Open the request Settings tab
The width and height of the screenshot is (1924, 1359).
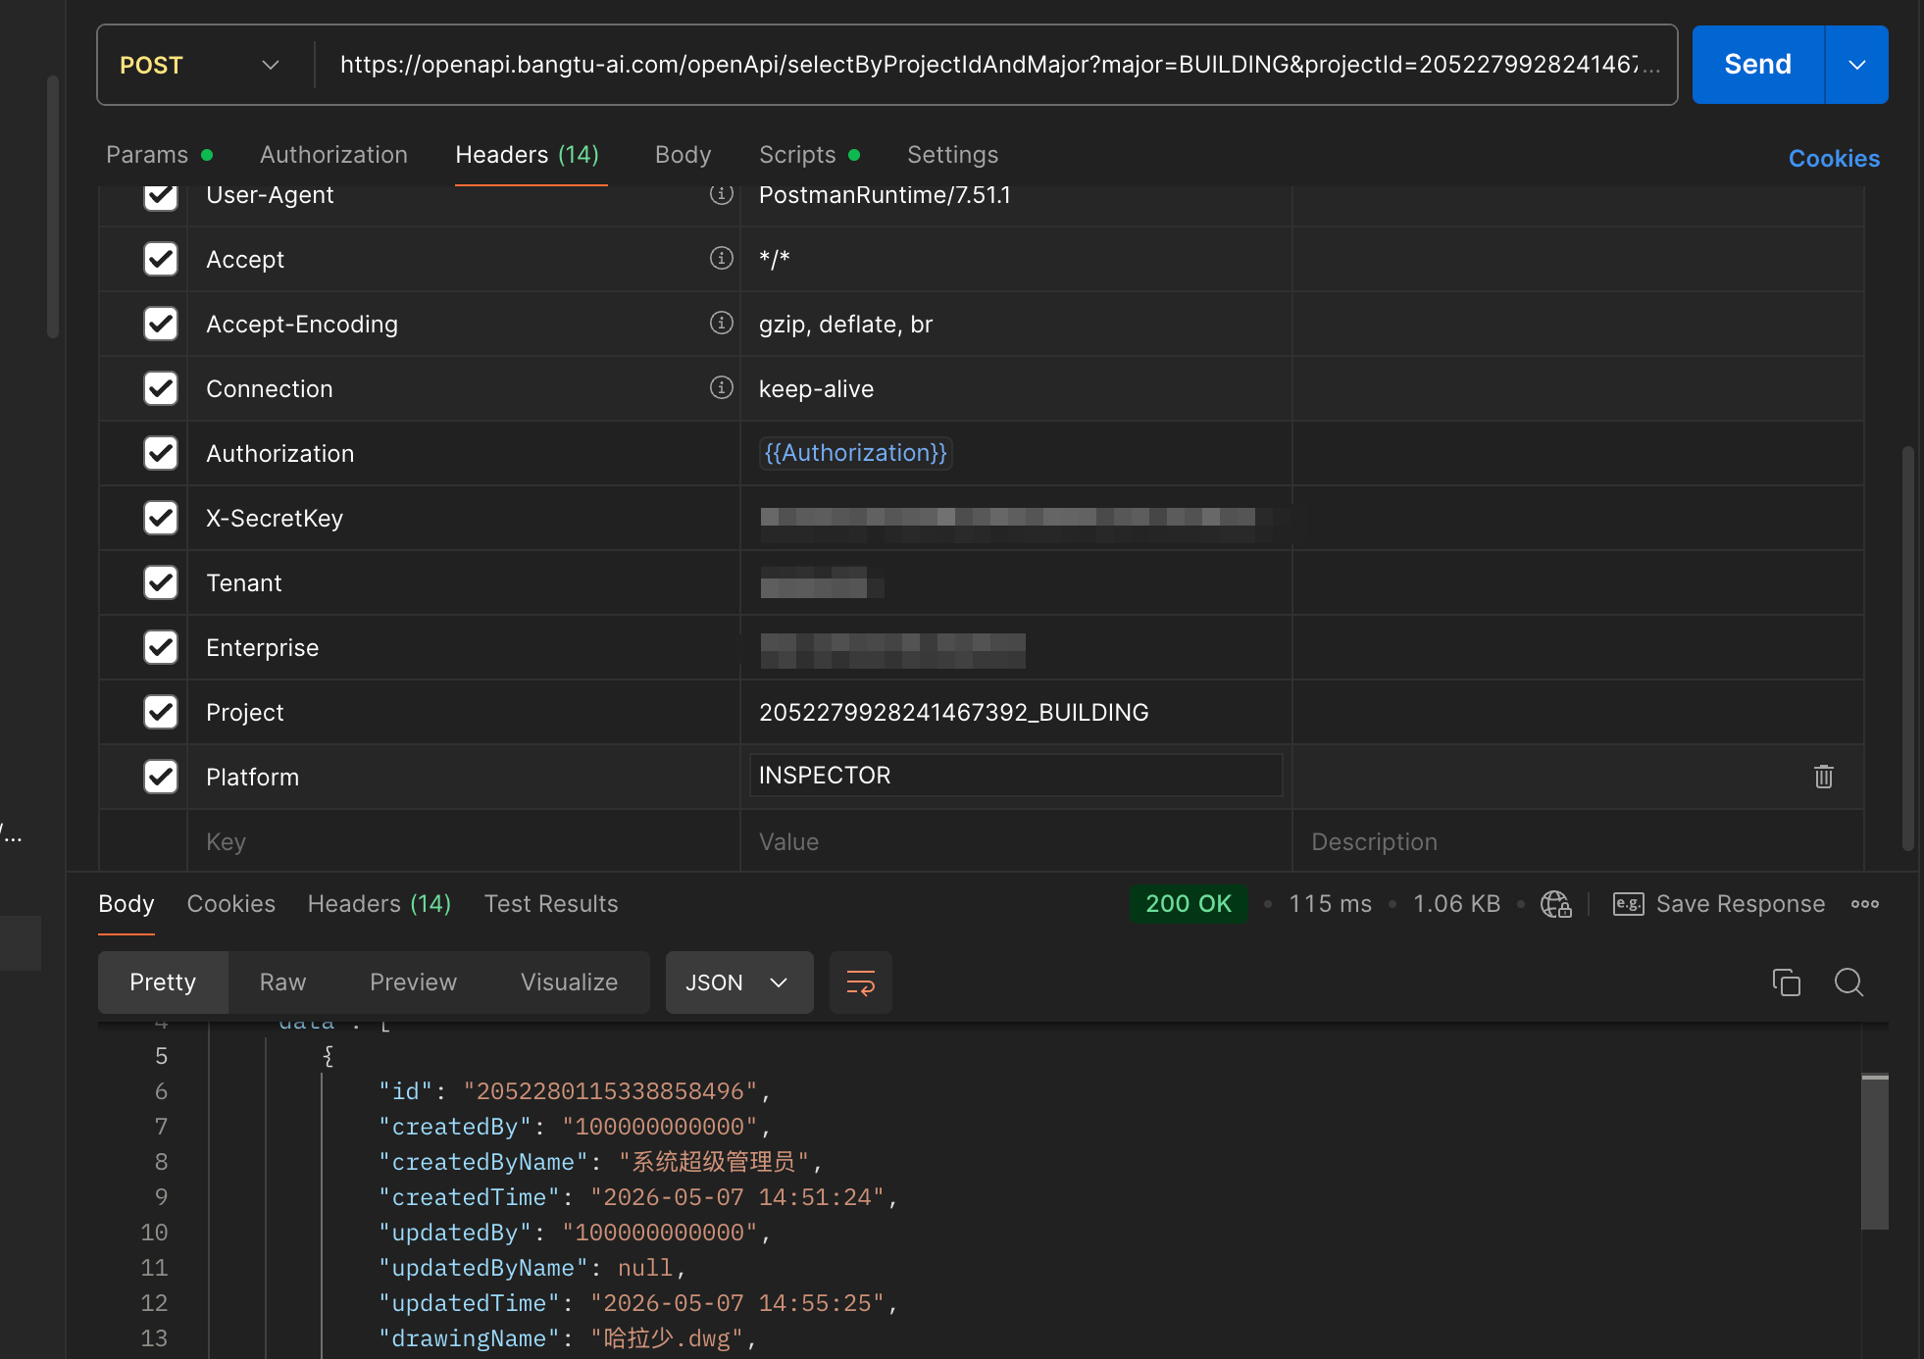[x=952, y=155]
